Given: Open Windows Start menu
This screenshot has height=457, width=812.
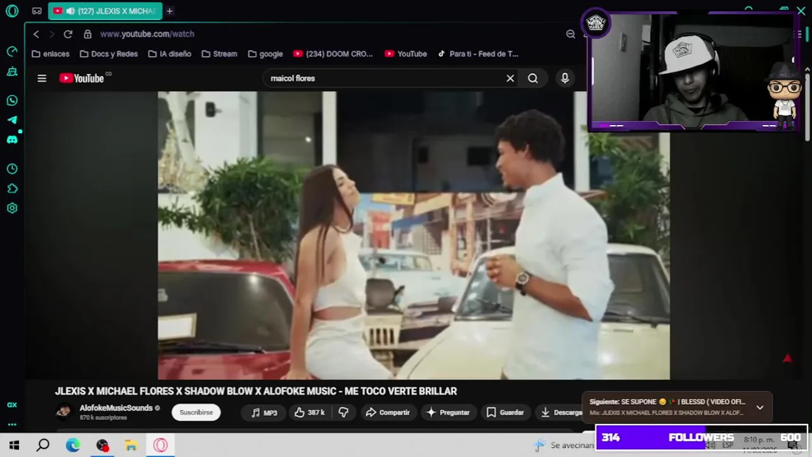Looking at the screenshot, I should click(x=14, y=446).
